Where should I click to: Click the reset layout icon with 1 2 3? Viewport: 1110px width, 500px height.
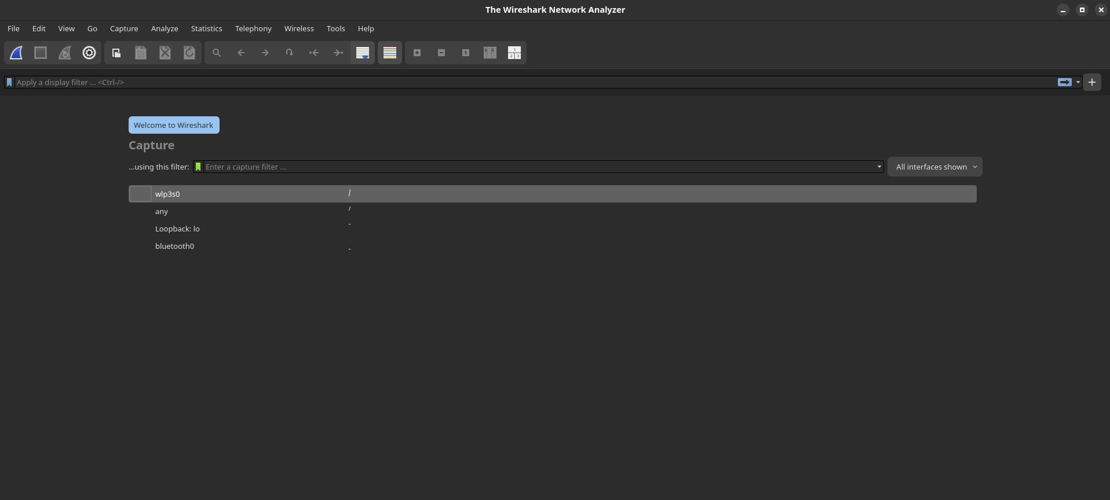[514, 53]
